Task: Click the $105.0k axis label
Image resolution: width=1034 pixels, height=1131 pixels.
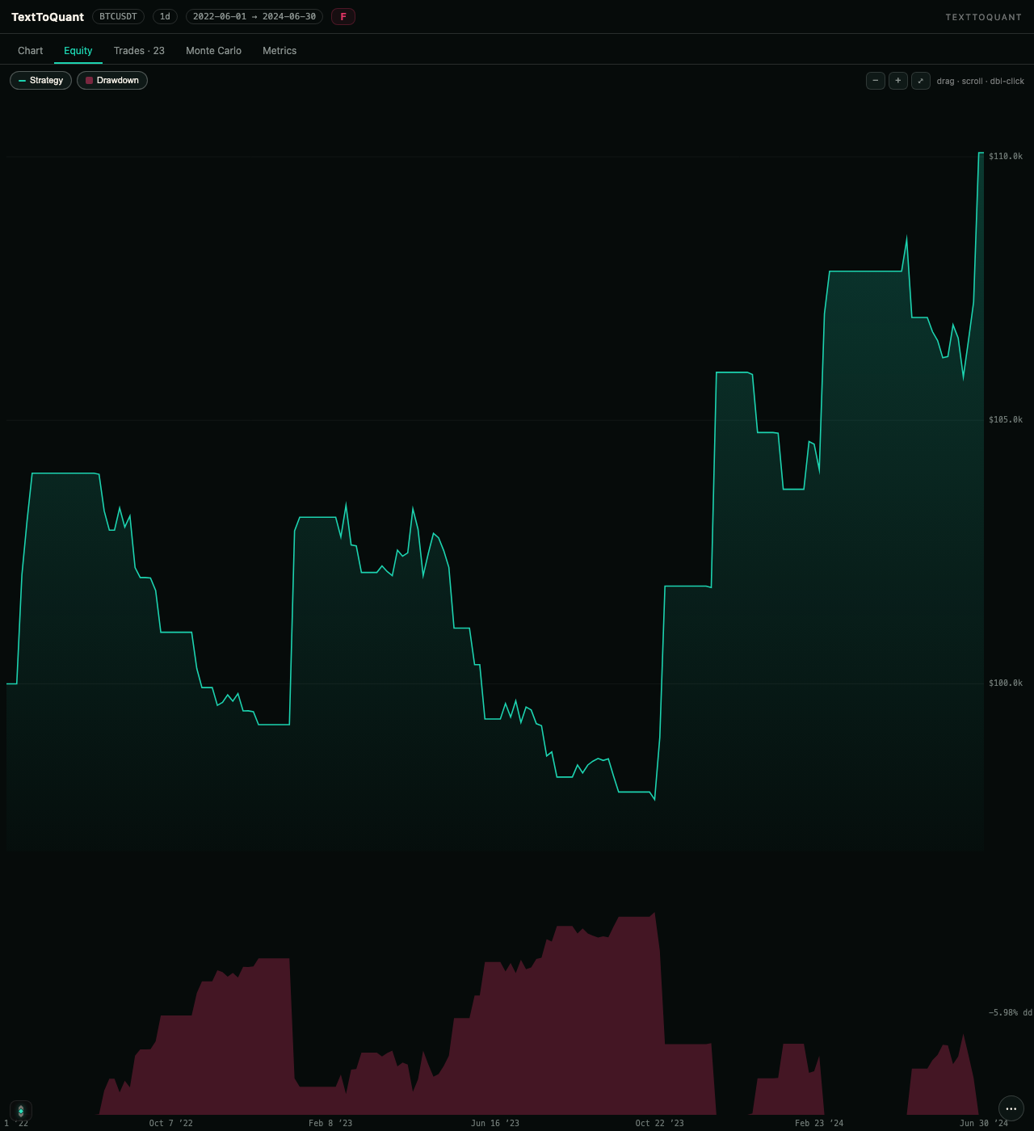Action: [1006, 420]
